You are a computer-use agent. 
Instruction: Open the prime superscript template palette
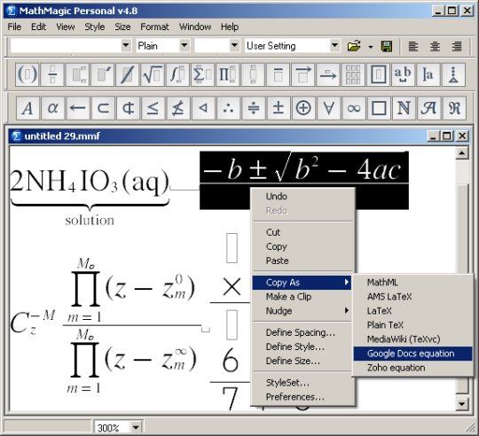(102, 74)
